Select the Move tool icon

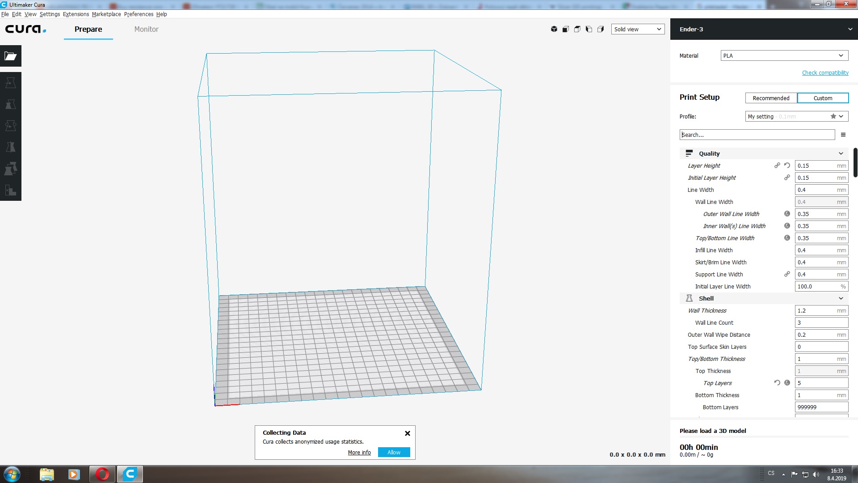coord(11,83)
